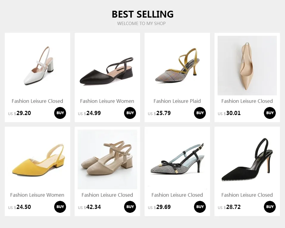View the black pointed flat sandal photo
285x228 pixels.
[x=107, y=70]
